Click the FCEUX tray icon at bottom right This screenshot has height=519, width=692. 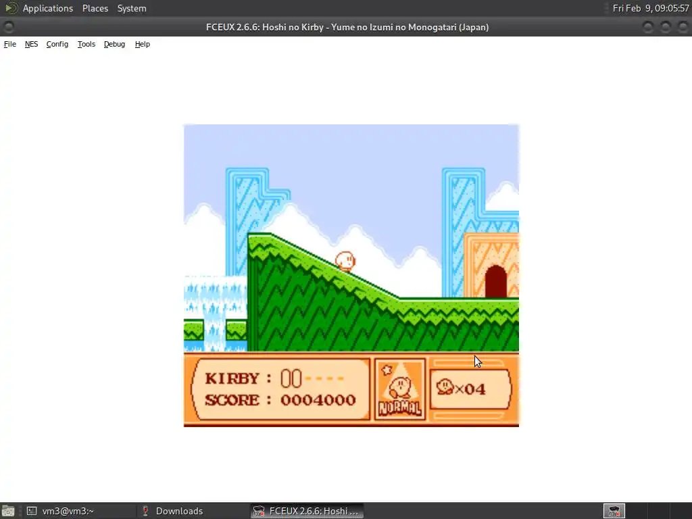tap(614, 511)
